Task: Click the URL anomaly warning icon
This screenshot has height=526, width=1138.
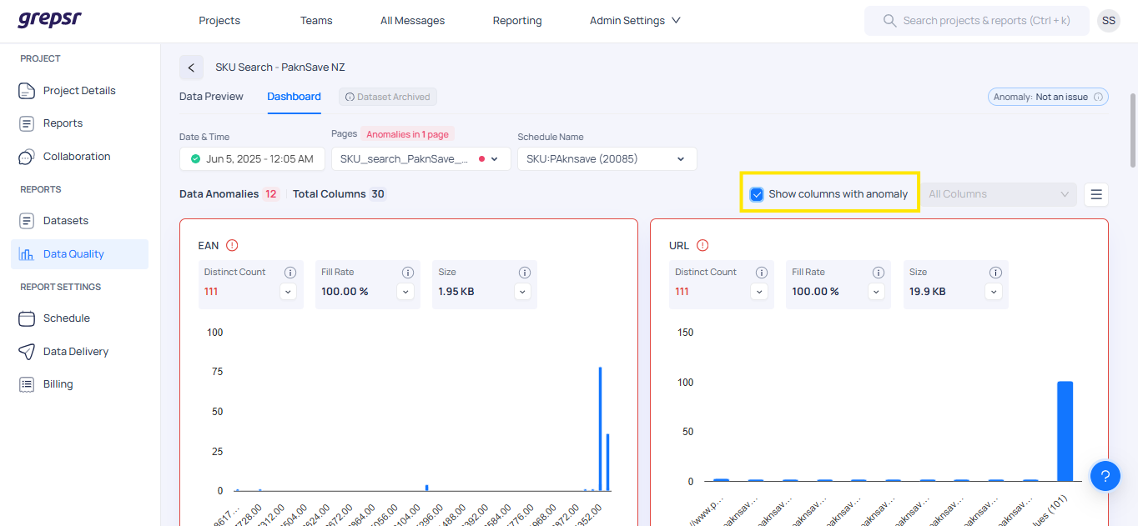Action: 702,245
